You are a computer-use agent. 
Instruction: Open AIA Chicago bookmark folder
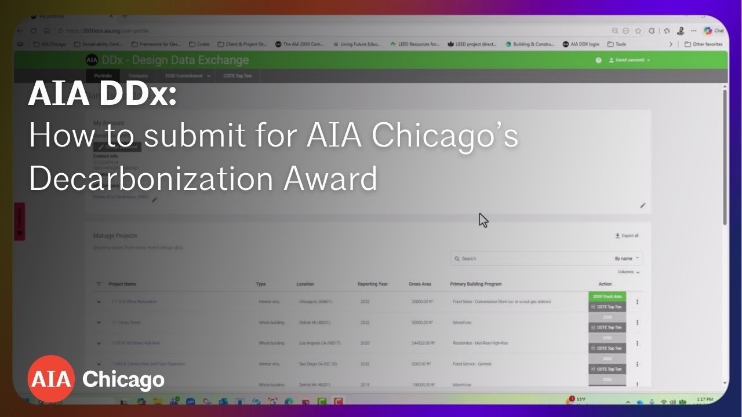click(49, 44)
